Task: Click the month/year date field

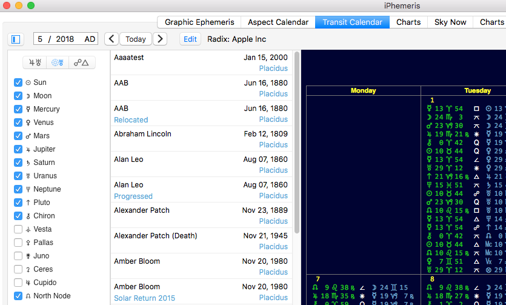Action: click(x=66, y=39)
